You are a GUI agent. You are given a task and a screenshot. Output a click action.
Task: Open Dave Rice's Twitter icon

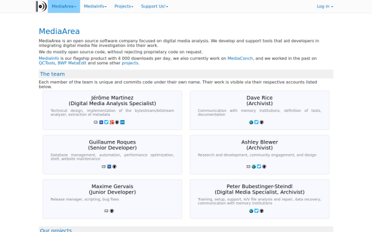click(257, 122)
